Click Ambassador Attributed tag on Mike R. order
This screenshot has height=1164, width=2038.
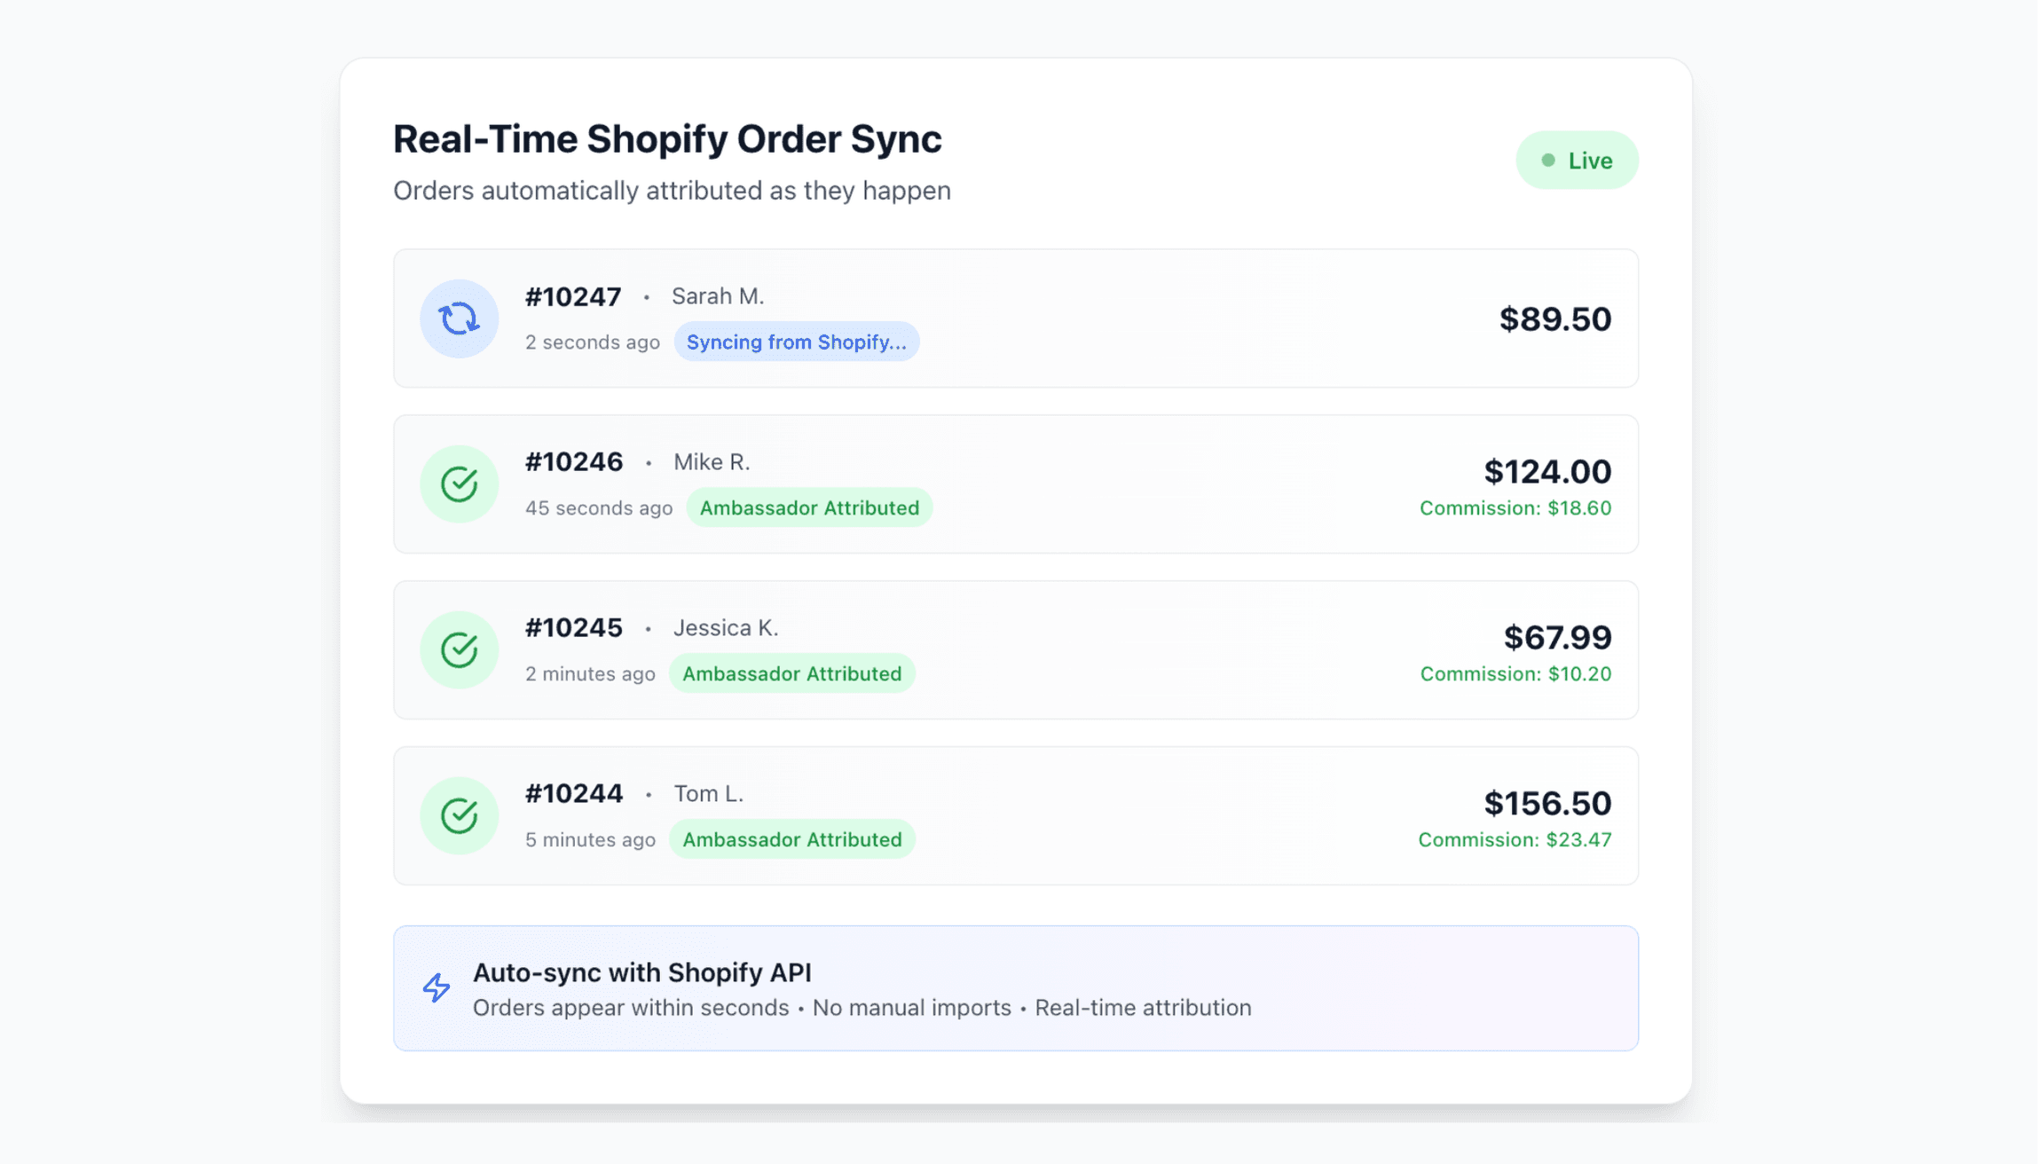coord(808,508)
